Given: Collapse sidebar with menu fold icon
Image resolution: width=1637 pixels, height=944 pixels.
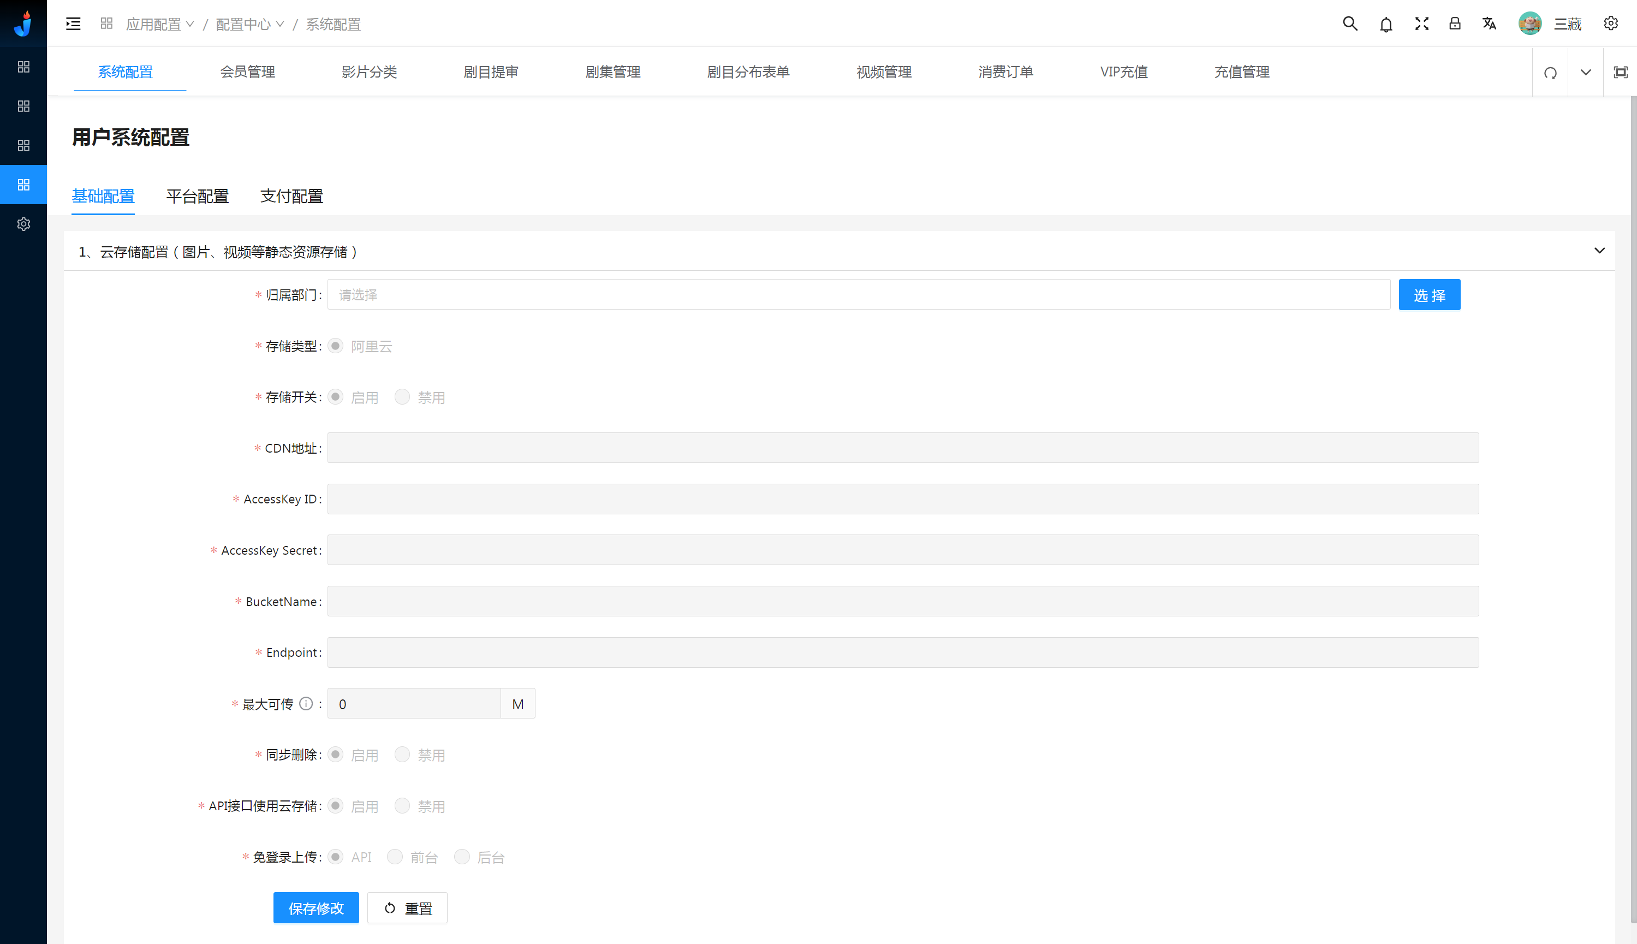Looking at the screenshot, I should [x=73, y=24].
